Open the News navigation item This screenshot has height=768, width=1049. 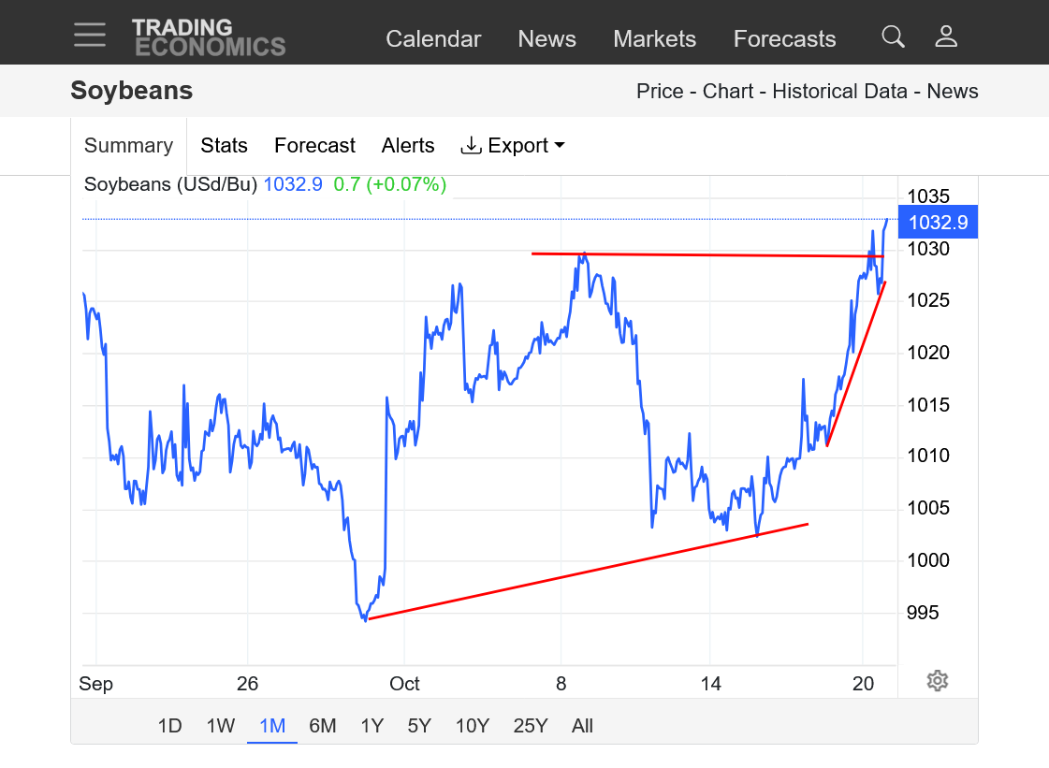click(546, 39)
